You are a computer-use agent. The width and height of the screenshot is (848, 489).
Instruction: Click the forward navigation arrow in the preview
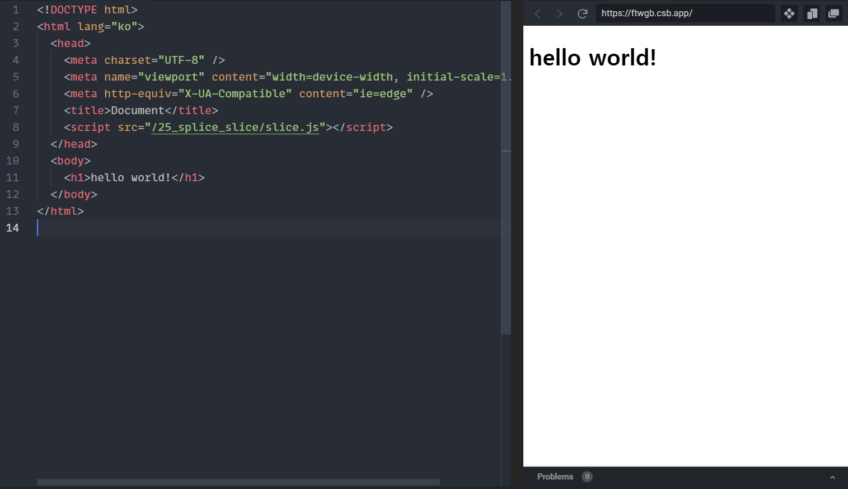click(559, 13)
